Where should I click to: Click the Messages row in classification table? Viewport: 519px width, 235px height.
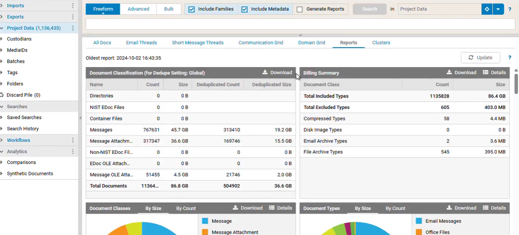coord(190,130)
